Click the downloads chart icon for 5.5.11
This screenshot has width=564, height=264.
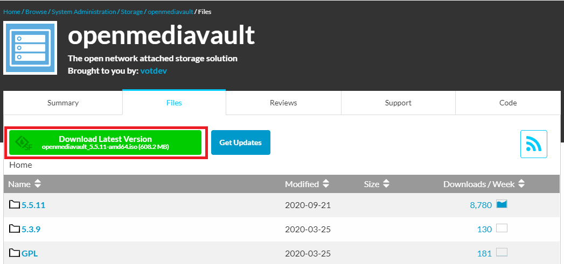pos(502,204)
